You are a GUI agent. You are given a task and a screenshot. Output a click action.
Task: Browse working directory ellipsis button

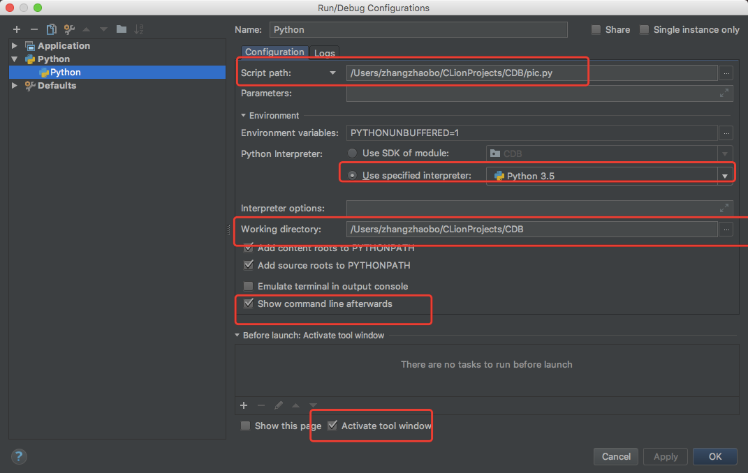[726, 229]
